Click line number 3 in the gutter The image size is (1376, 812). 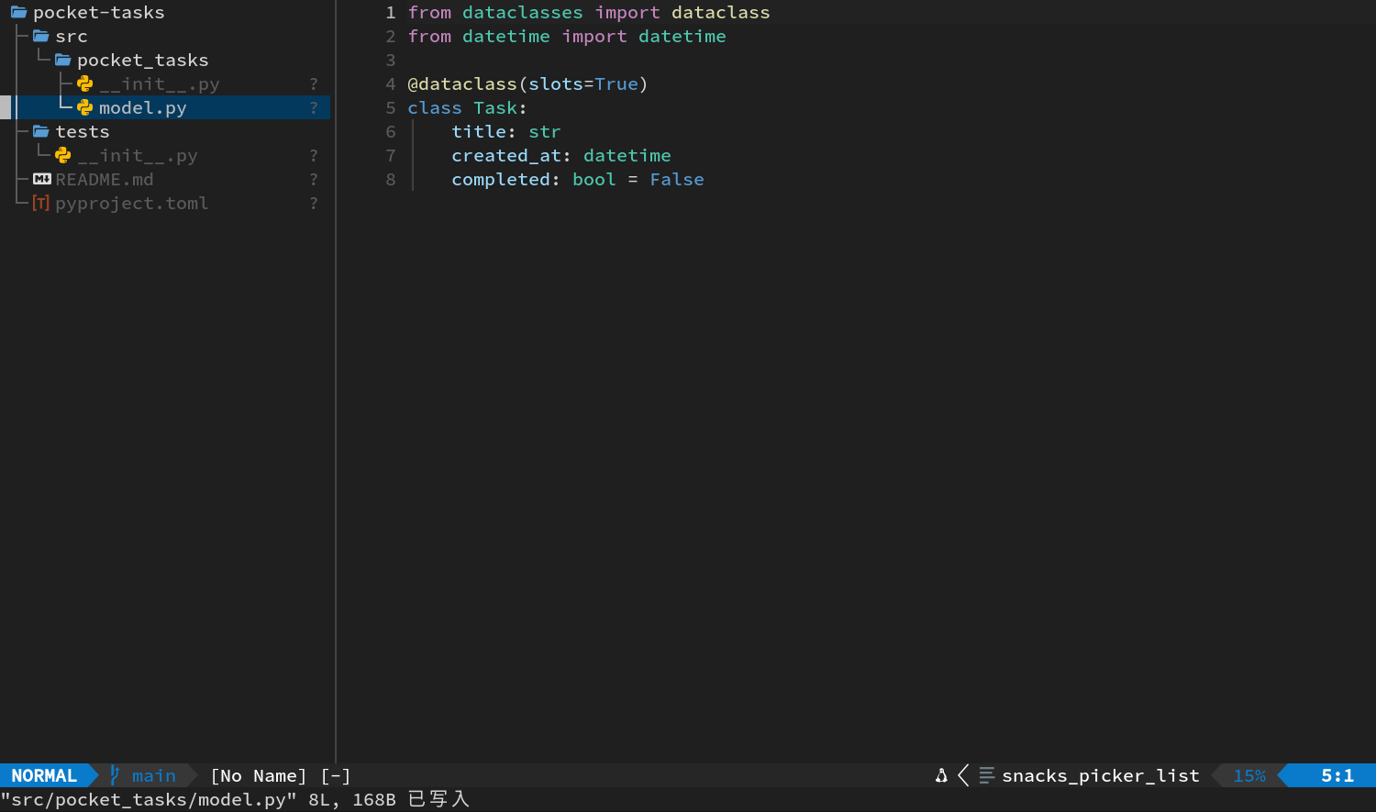(391, 61)
